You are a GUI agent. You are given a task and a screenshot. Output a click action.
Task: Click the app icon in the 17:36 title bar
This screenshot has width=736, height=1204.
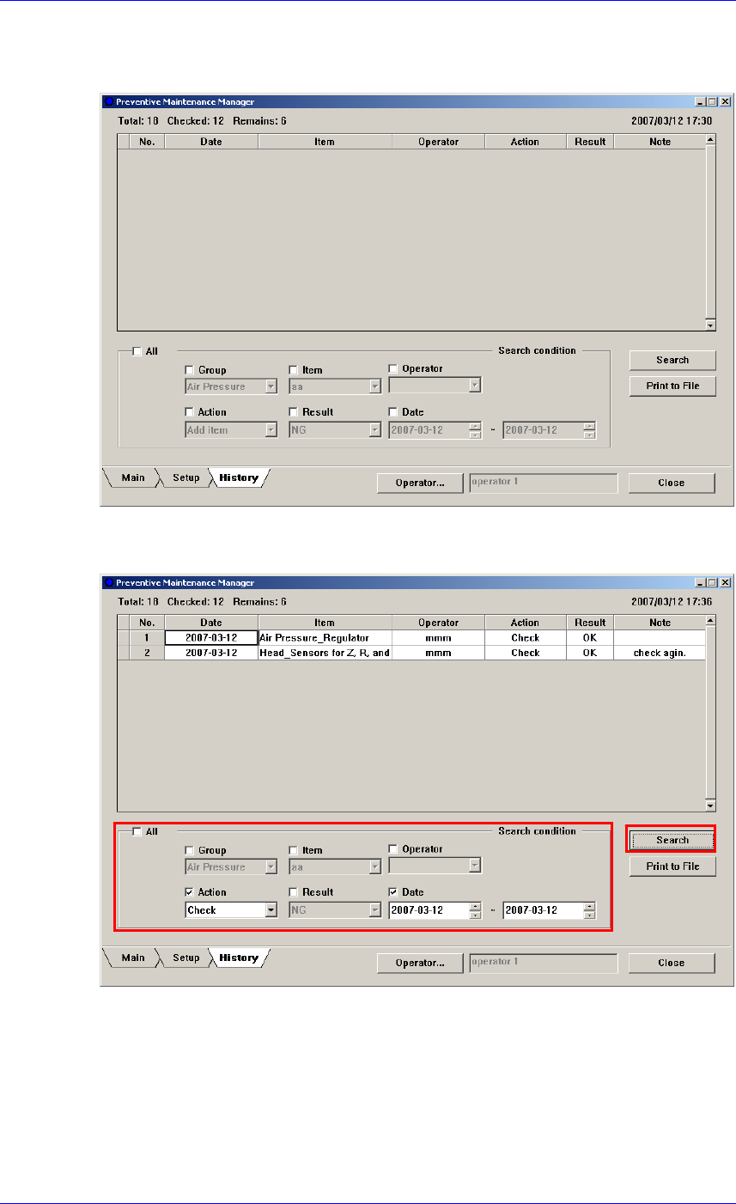click(x=109, y=581)
